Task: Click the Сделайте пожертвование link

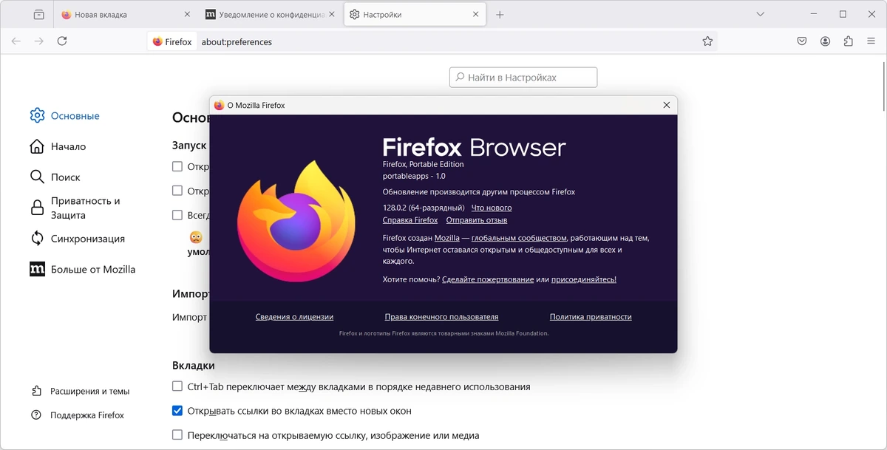Action: tap(488, 279)
